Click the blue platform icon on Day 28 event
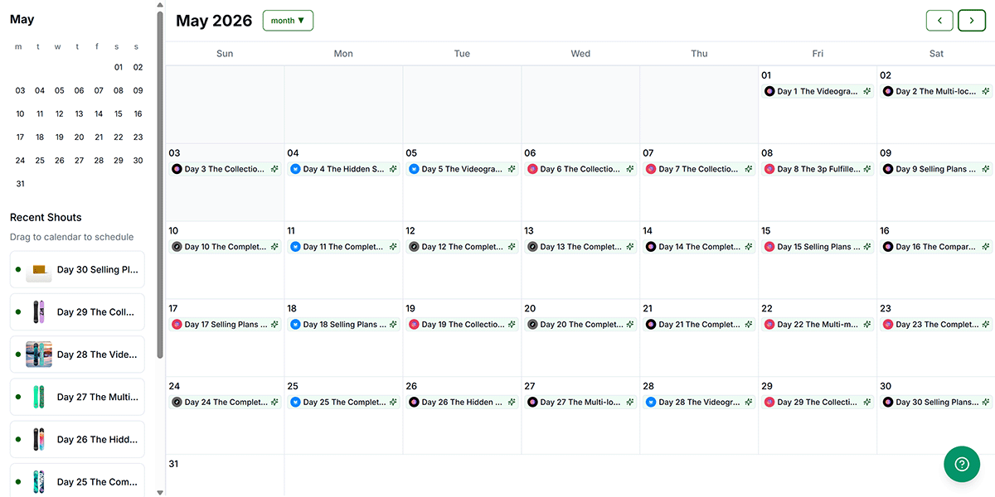995x497 pixels. tap(651, 403)
